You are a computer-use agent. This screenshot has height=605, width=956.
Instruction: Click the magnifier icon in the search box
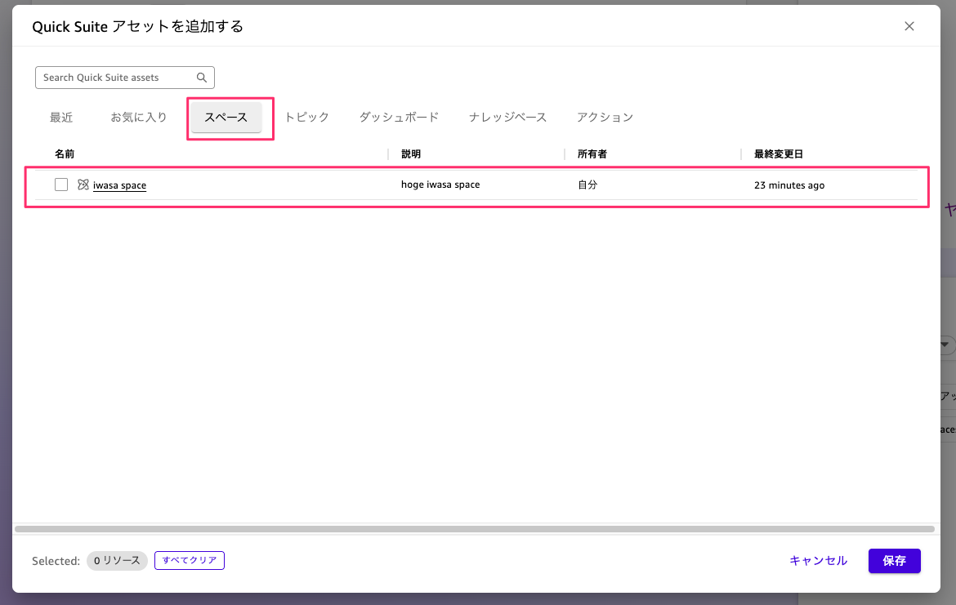click(202, 78)
